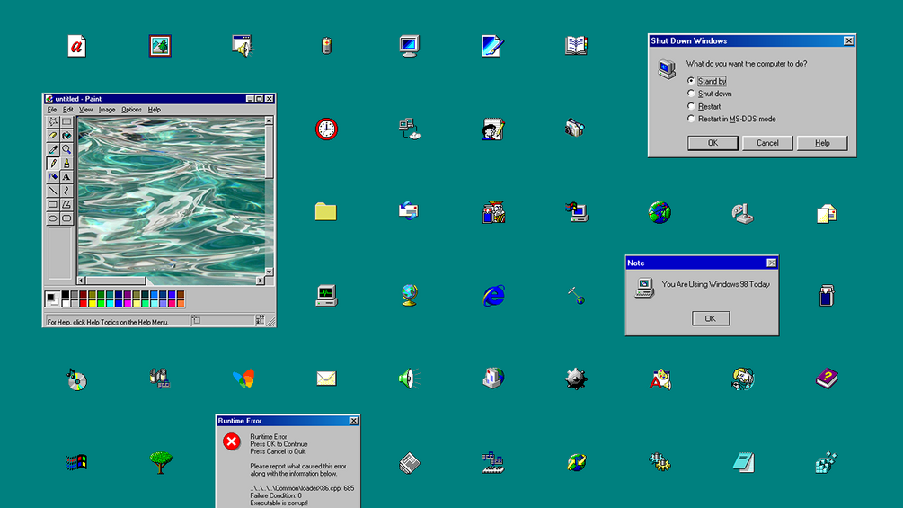This screenshot has width=903, height=508.
Task: Open the green tree desktop icon
Action: click(x=160, y=462)
